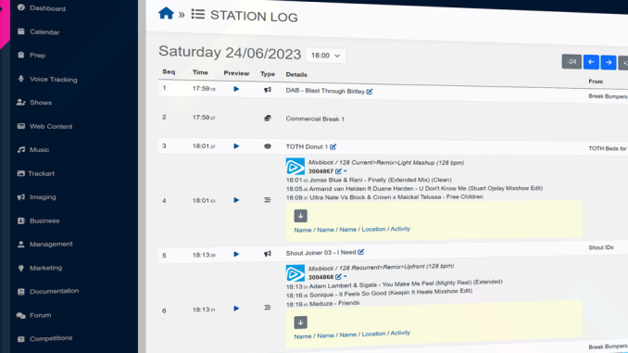Image resolution: width=628 pixels, height=353 pixels.
Task: Play preview of DAB - Blast Through Birtley
Action: (x=236, y=89)
